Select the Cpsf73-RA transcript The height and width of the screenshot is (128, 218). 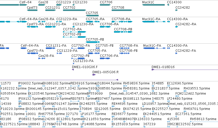click(x=32, y=27)
